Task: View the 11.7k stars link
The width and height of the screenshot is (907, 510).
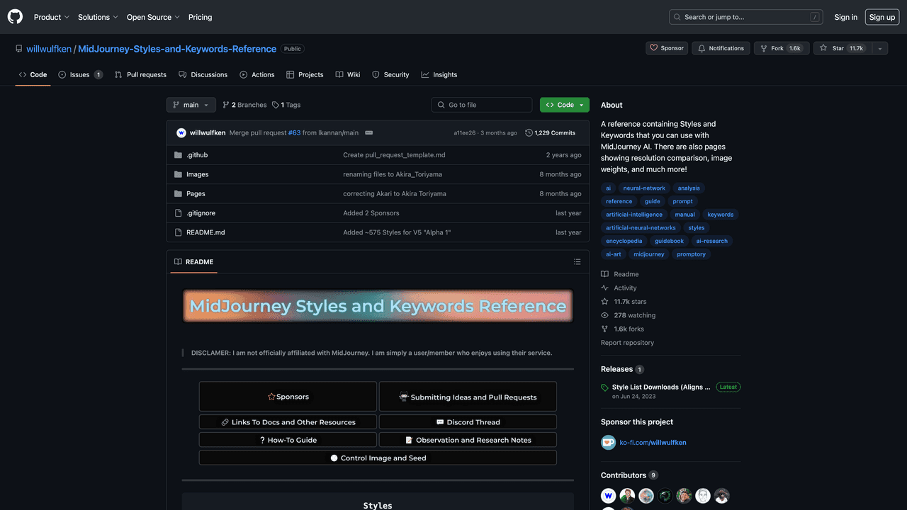Action: tap(624, 302)
